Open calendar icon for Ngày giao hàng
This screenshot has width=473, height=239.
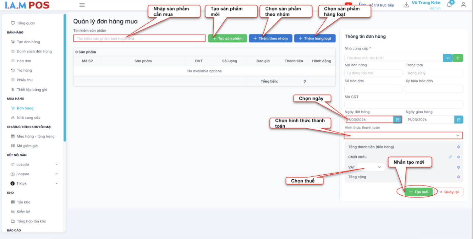click(x=458, y=119)
